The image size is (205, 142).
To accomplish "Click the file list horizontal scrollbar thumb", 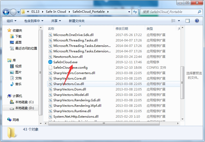I will tap(104, 123).
